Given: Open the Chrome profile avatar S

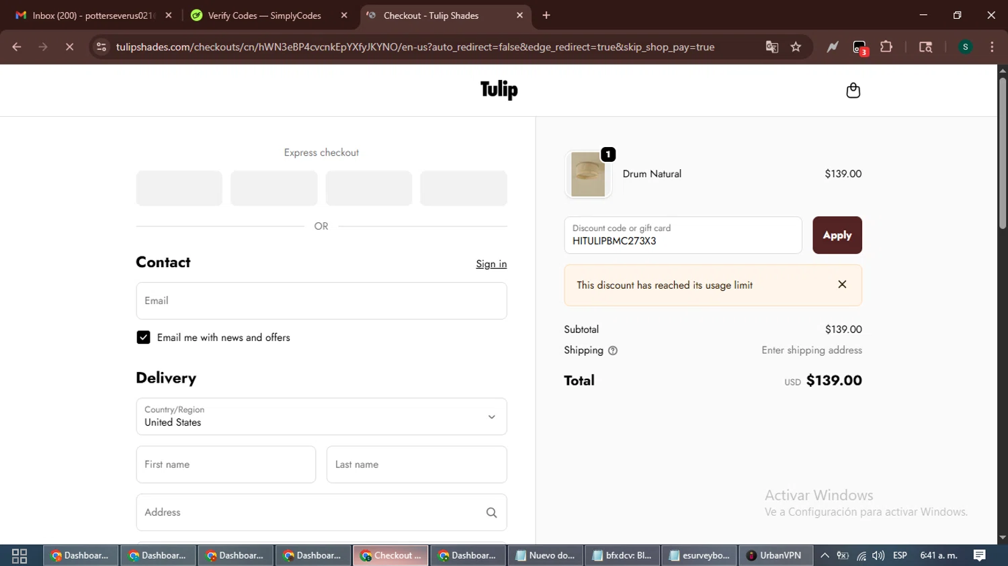Looking at the screenshot, I should pyautogui.click(x=965, y=47).
